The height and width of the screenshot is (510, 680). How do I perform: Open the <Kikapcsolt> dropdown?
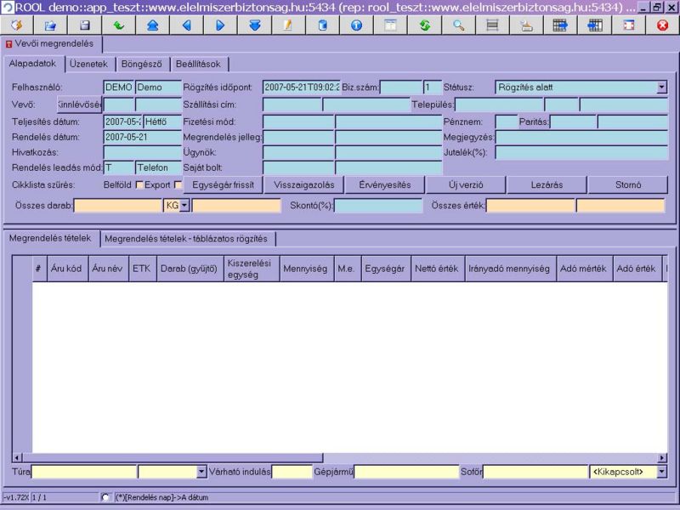coord(661,472)
